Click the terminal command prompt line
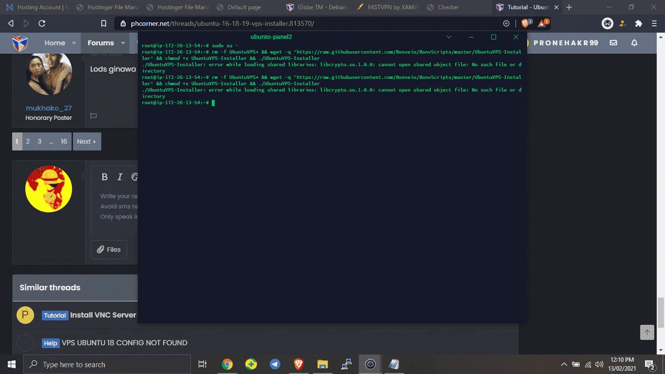The width and height of the screenshot is (665, 374). [178, 103]
